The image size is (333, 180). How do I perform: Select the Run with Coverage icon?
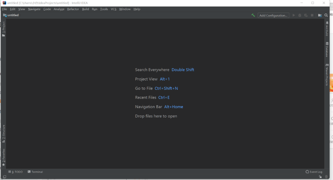[306, 15]
